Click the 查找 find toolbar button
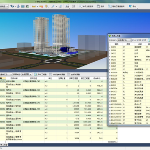The image size is (150, 150). [x=100, y=6]
